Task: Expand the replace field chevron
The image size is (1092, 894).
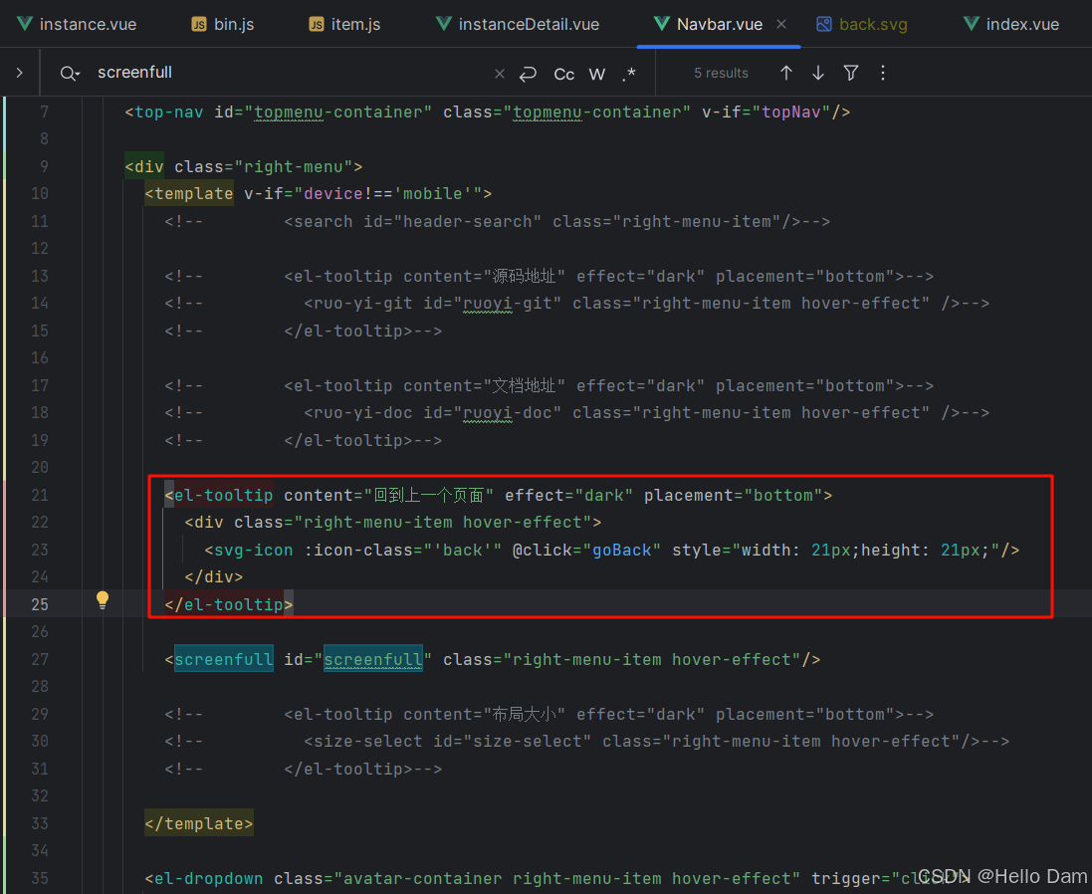Action: (20, 73)
